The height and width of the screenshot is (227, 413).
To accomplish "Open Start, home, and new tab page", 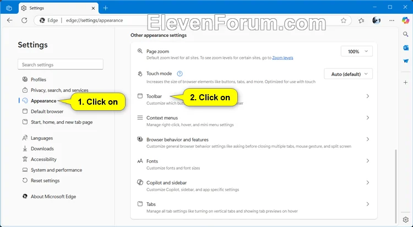I will pos(62,122).
